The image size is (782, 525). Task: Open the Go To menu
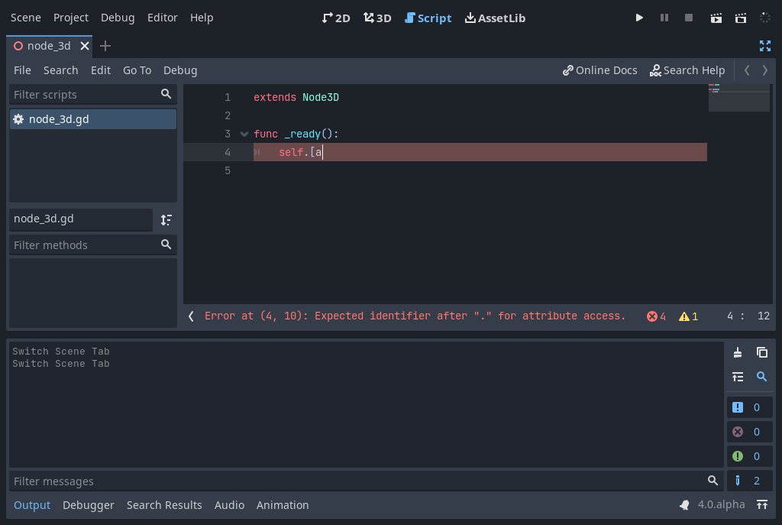(137, 70)
